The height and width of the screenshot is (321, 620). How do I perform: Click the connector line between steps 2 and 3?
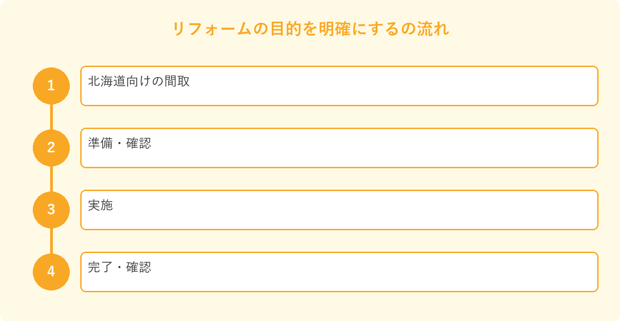tap(51, 179)
